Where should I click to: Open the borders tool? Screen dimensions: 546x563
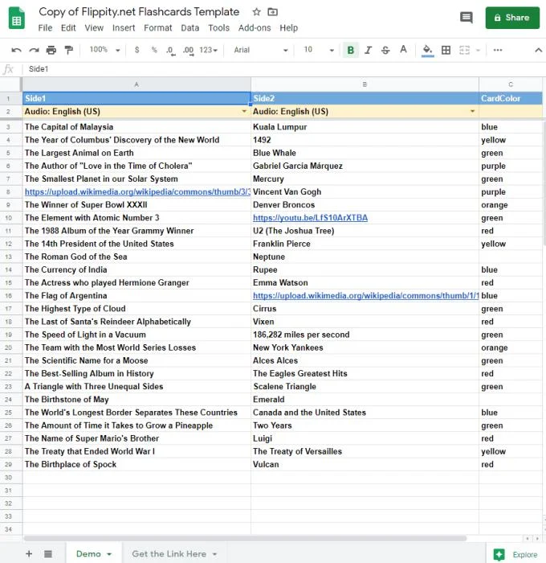pos(446,50)
